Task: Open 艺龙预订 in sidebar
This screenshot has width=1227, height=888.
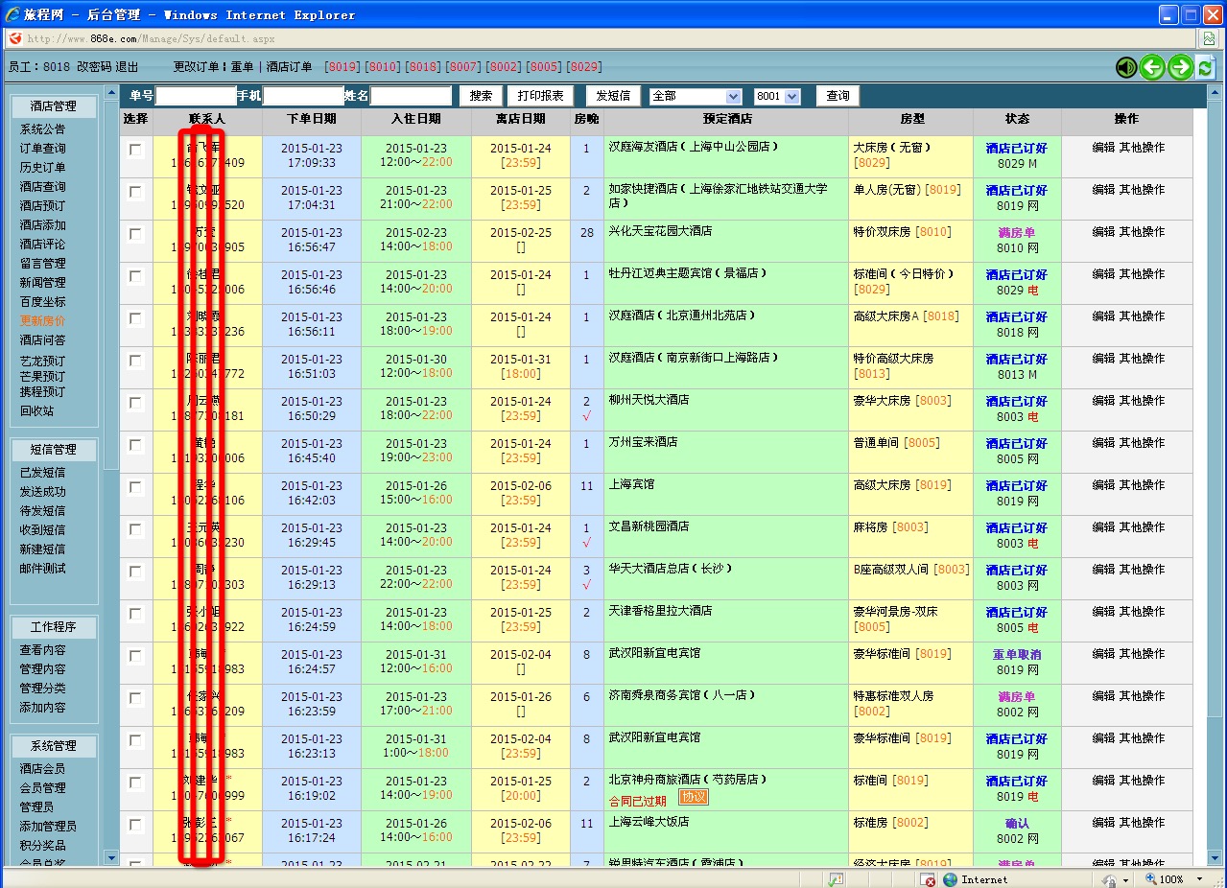Action: tap(43, 361)
